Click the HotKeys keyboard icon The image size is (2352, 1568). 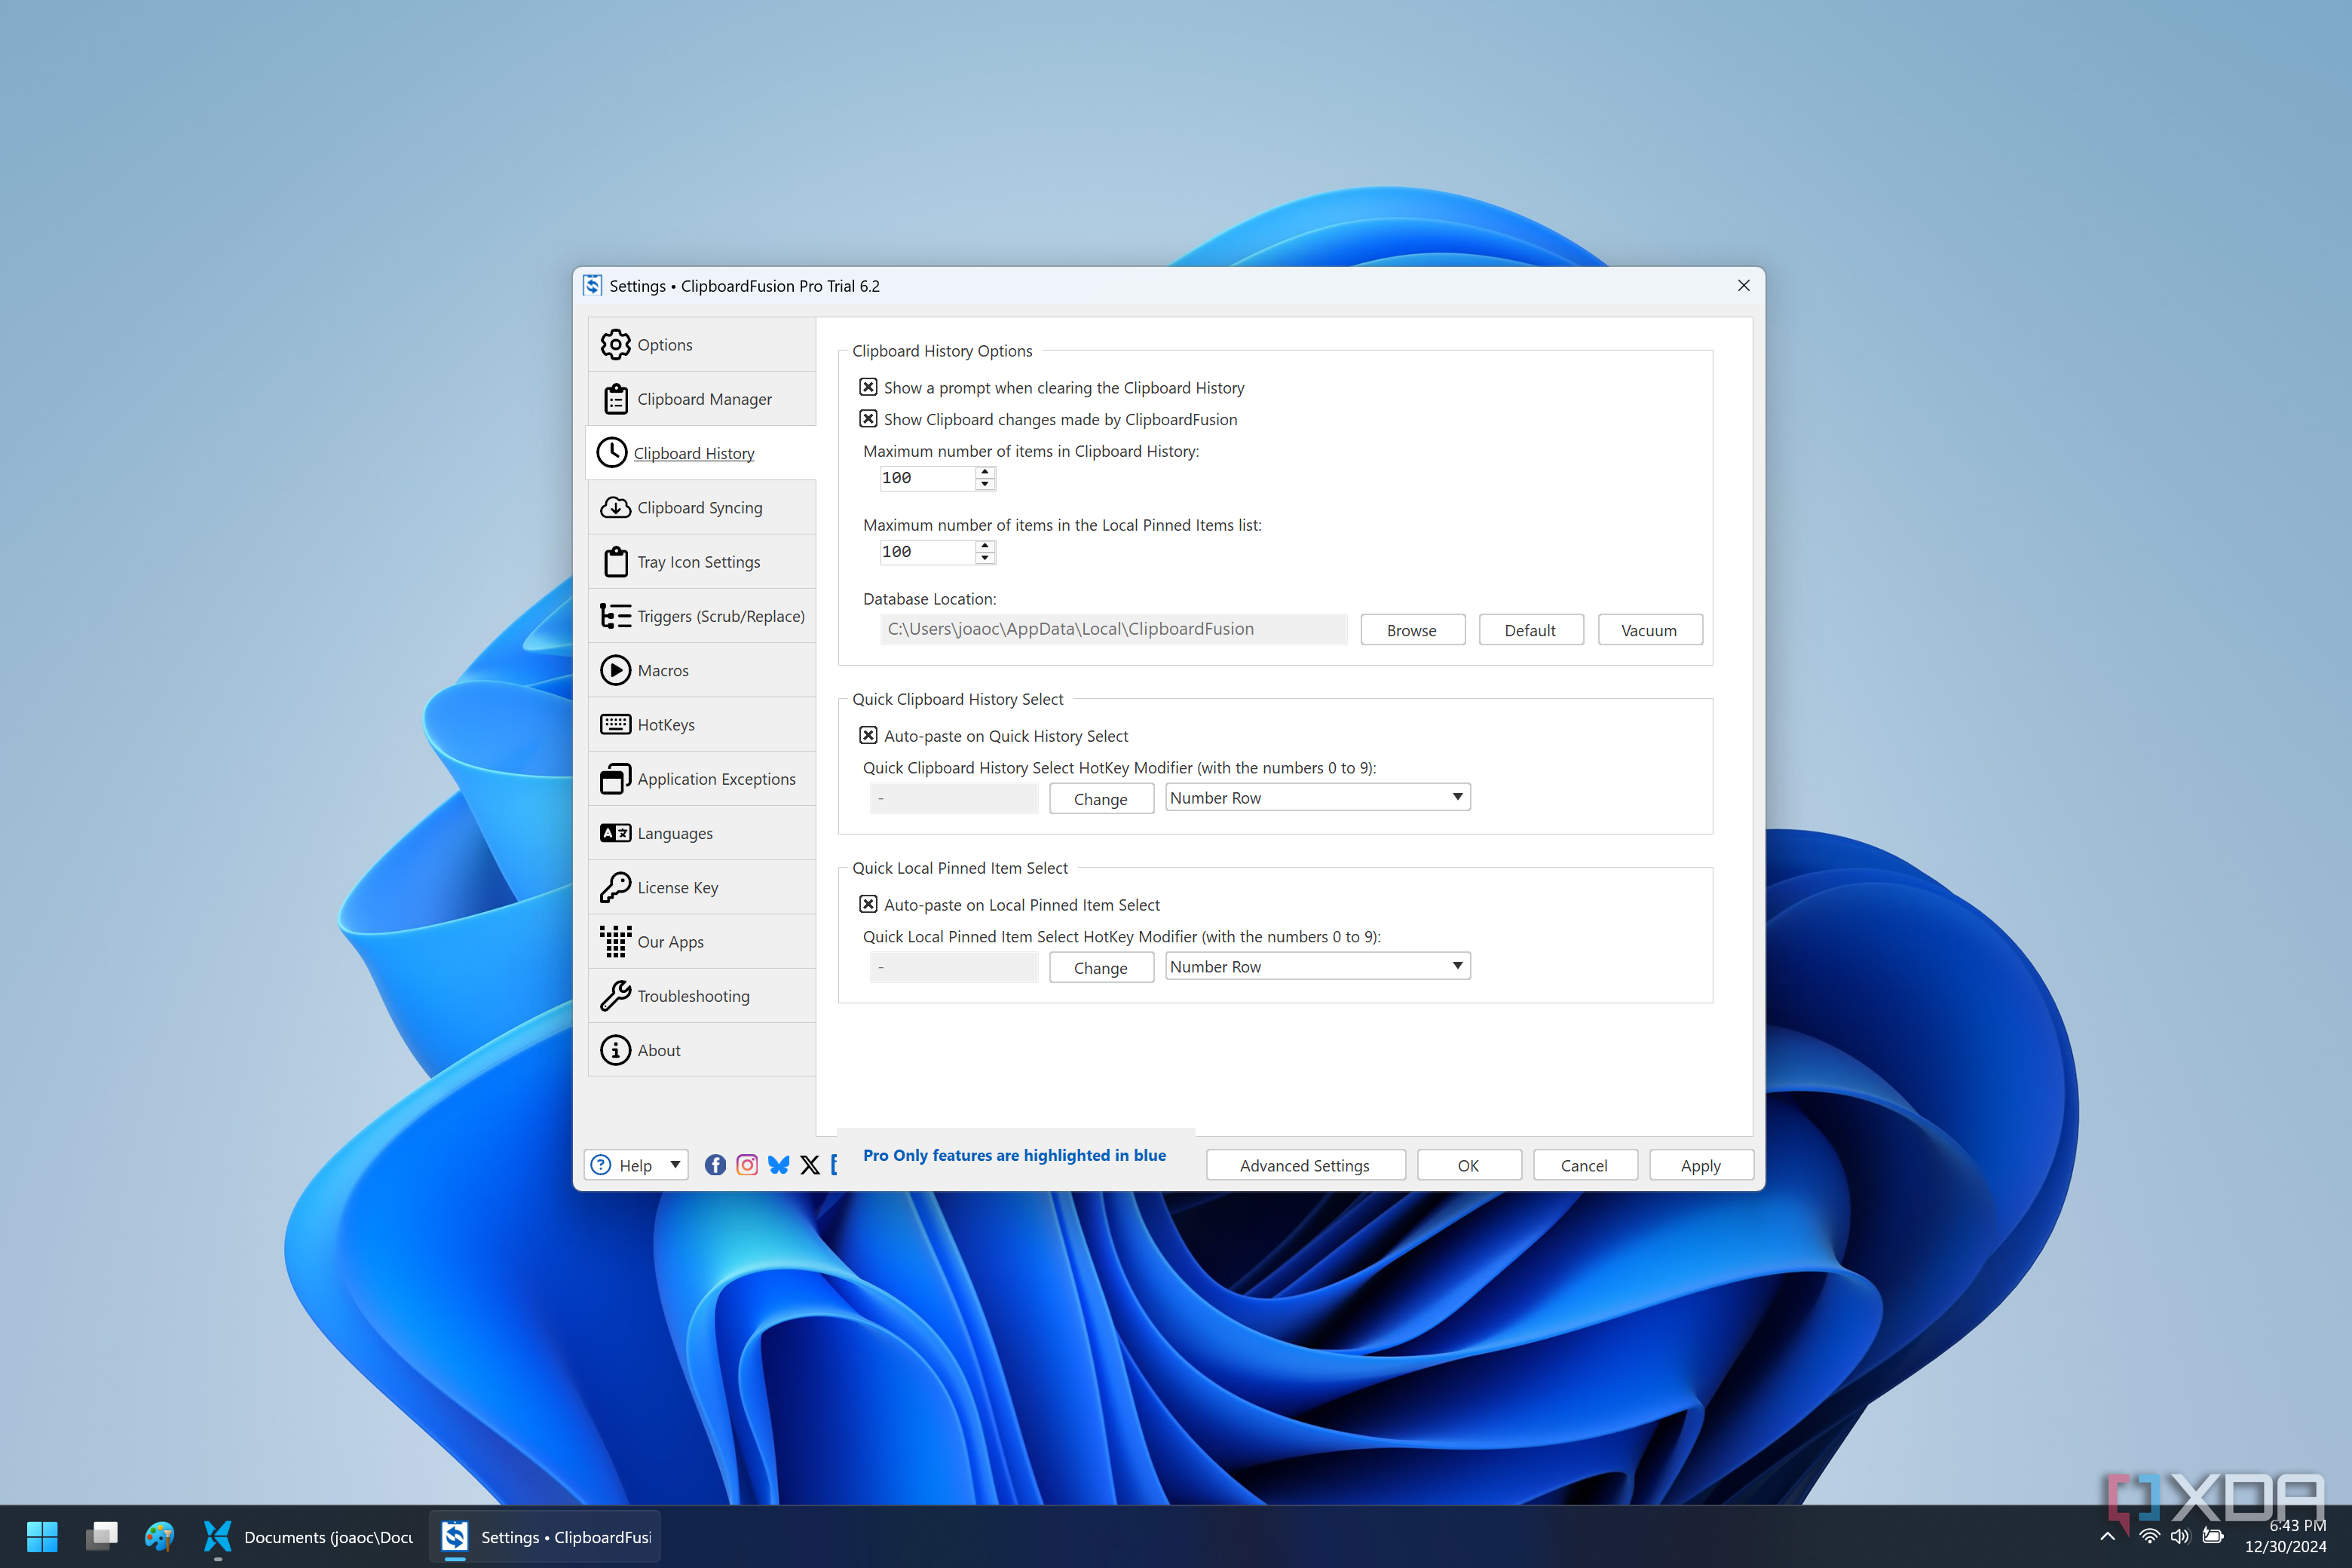click(615, 724)
